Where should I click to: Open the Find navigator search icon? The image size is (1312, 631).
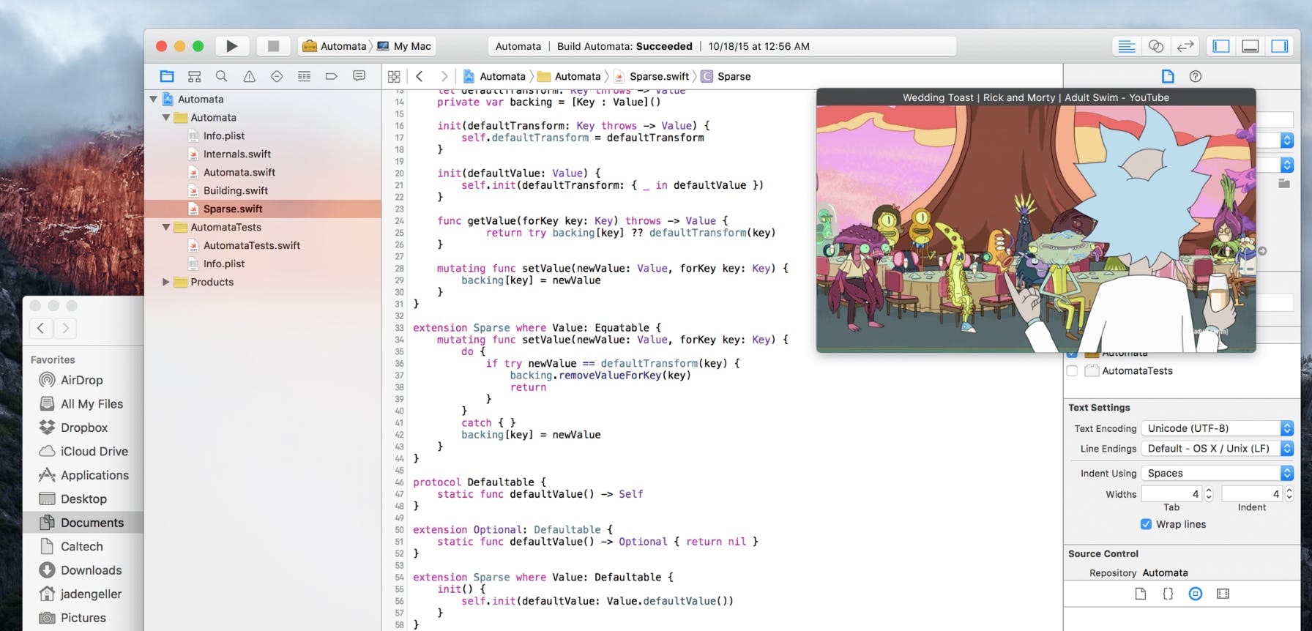pyautogui.click(x=221, y=76)
